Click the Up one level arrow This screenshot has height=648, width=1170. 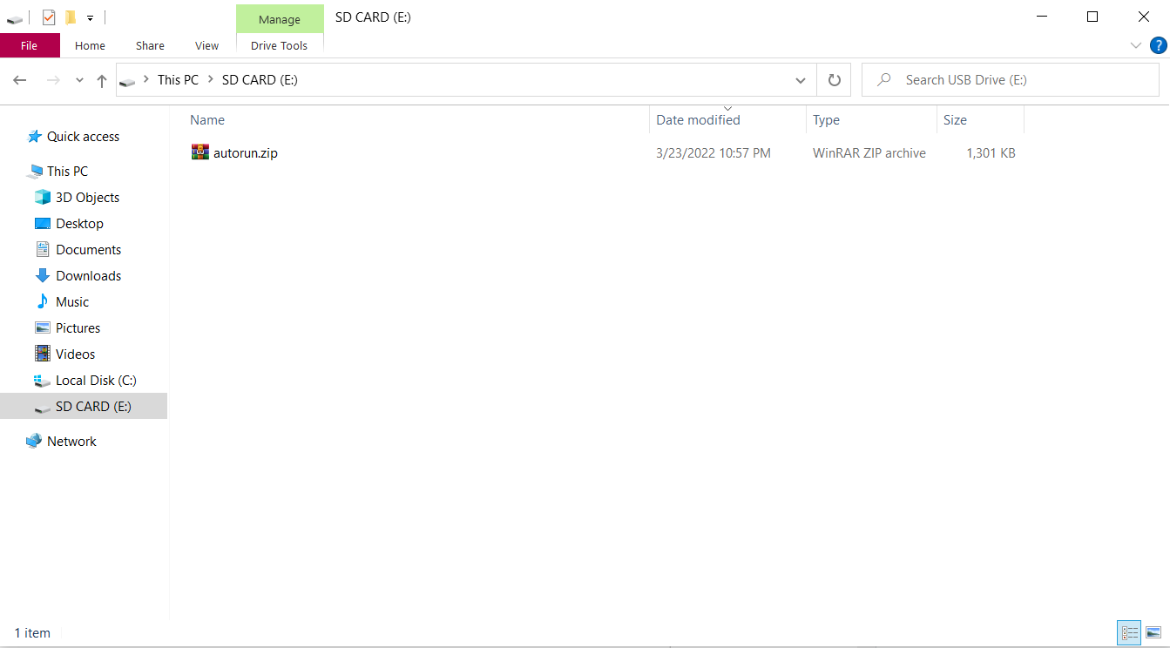102,80
